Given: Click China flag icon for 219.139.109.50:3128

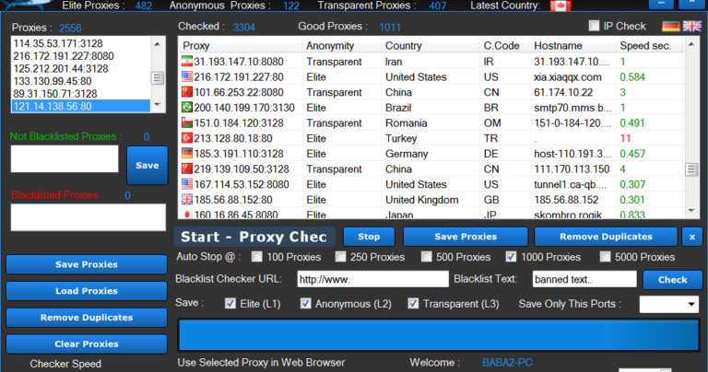Looking at the screenshot, I should tap(187, 169).
